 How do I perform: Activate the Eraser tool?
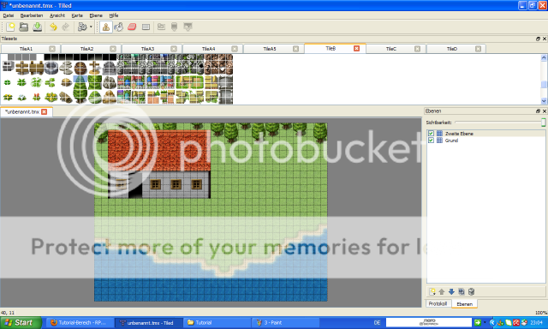point(132,27)
